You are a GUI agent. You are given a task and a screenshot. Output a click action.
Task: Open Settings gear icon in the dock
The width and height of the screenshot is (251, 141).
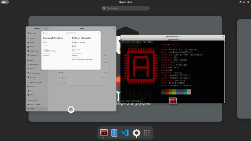(x=136, y=133)
